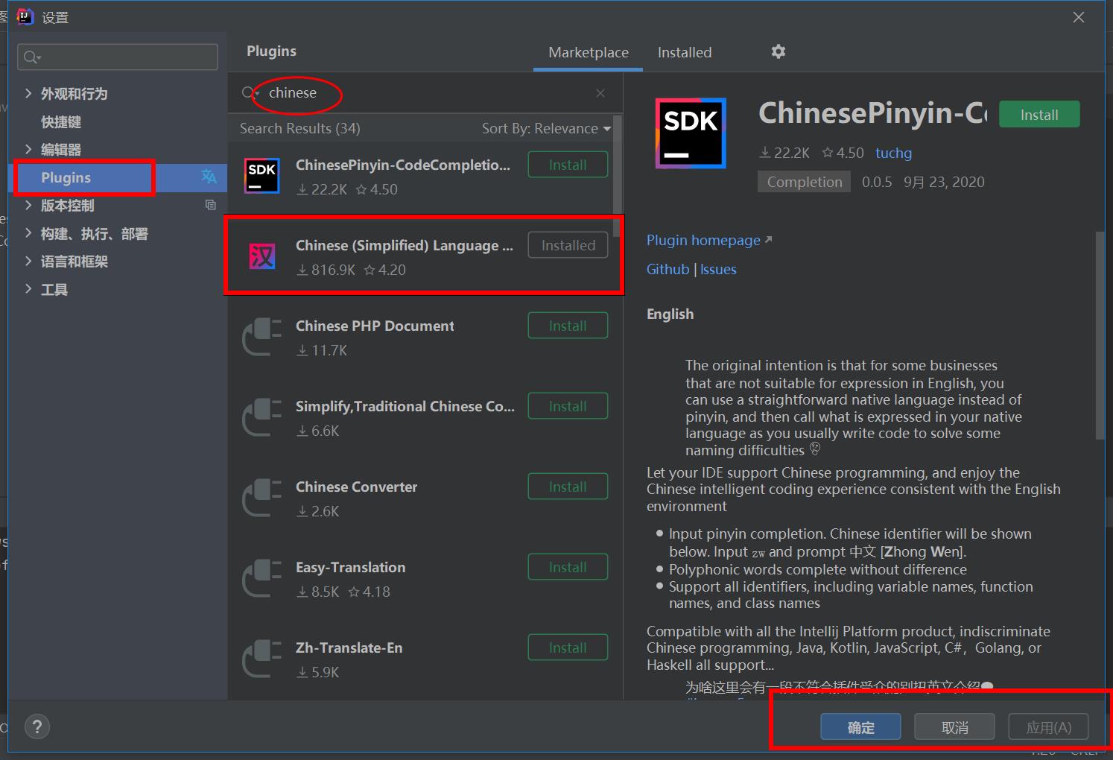Click the translation icon beside Plugins entry
1113x760 pixels.
coord(209,177)
